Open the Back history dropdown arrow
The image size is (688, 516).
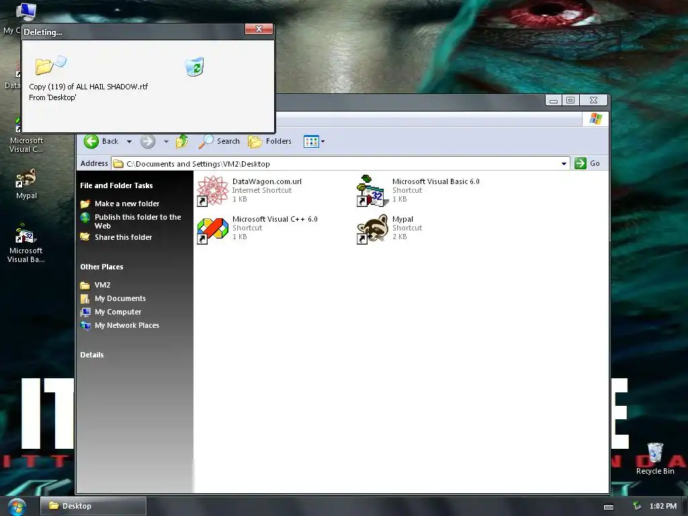pos(129,141)
